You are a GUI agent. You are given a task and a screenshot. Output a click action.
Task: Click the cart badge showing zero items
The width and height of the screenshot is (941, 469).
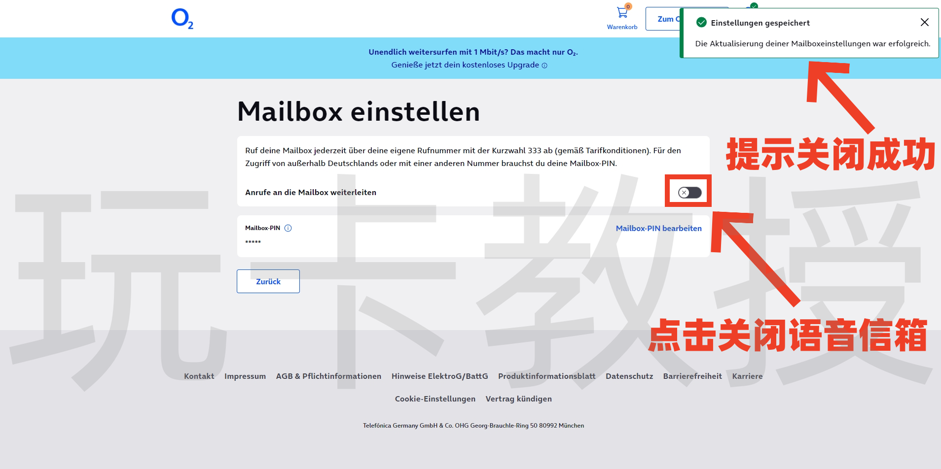tap(627, 6)
